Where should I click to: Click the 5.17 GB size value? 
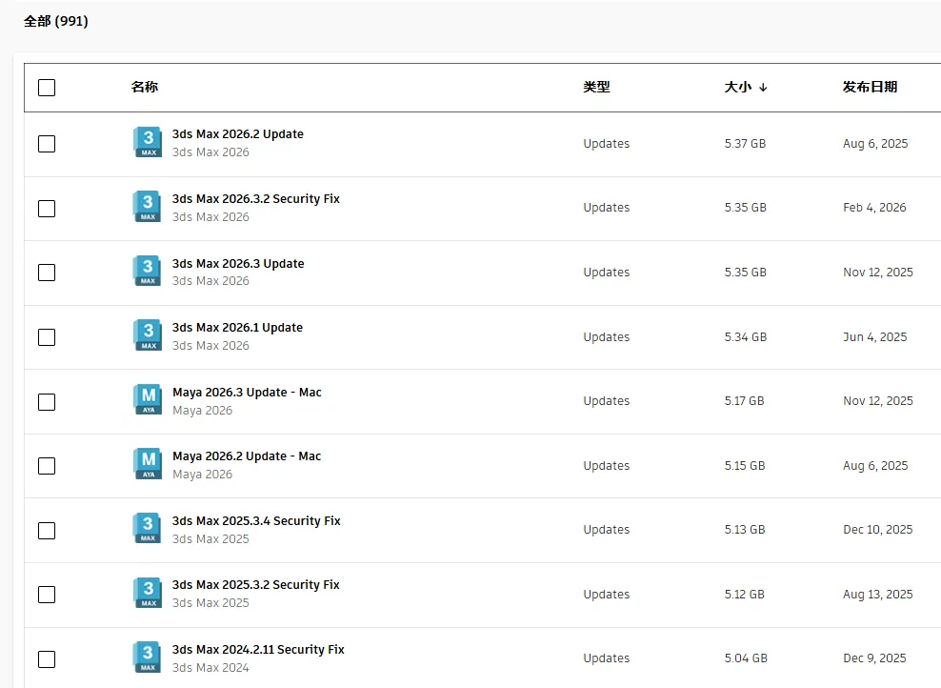click(744, 401)
